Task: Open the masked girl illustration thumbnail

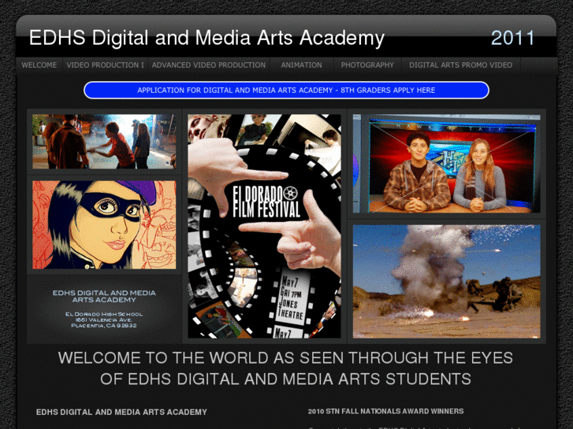Action: click(x=104, y=225)
